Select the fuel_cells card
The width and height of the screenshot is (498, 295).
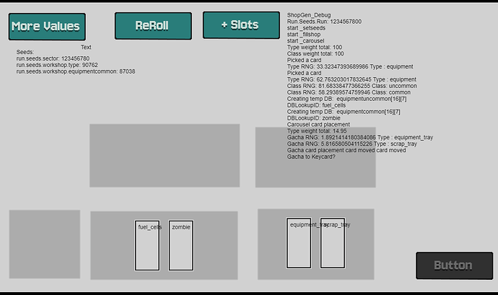tap(147, 246)
